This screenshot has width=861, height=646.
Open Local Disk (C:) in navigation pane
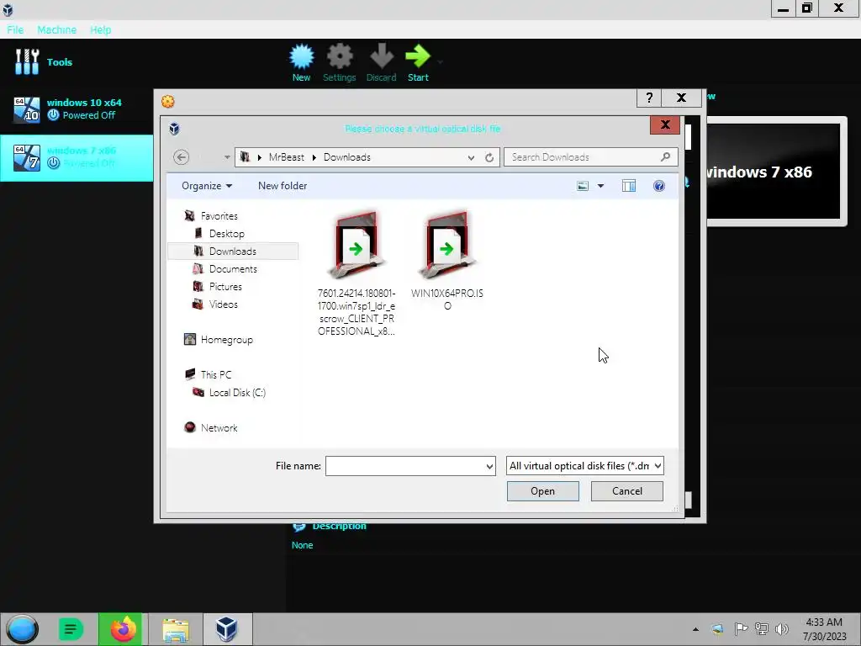[x=237, y=392]
